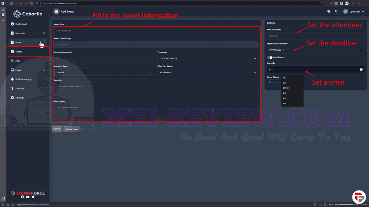Open the Teknikforce Facebook link
Image resolution: width=369 pixels, height=207 pixels.
(x=22, y=197)
